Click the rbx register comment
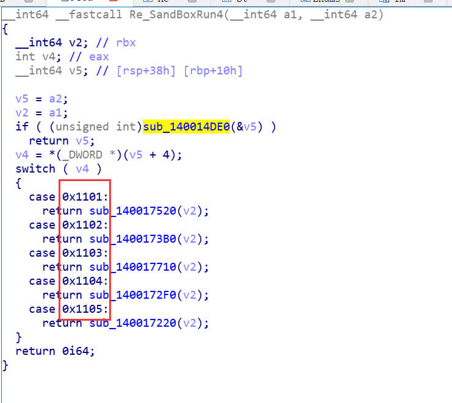The image size is (452, 403). coord(126,43)
